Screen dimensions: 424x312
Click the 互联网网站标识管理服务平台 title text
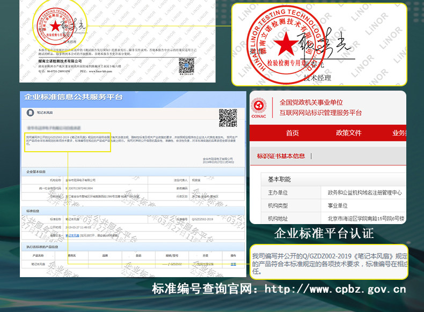click(320, 113)
